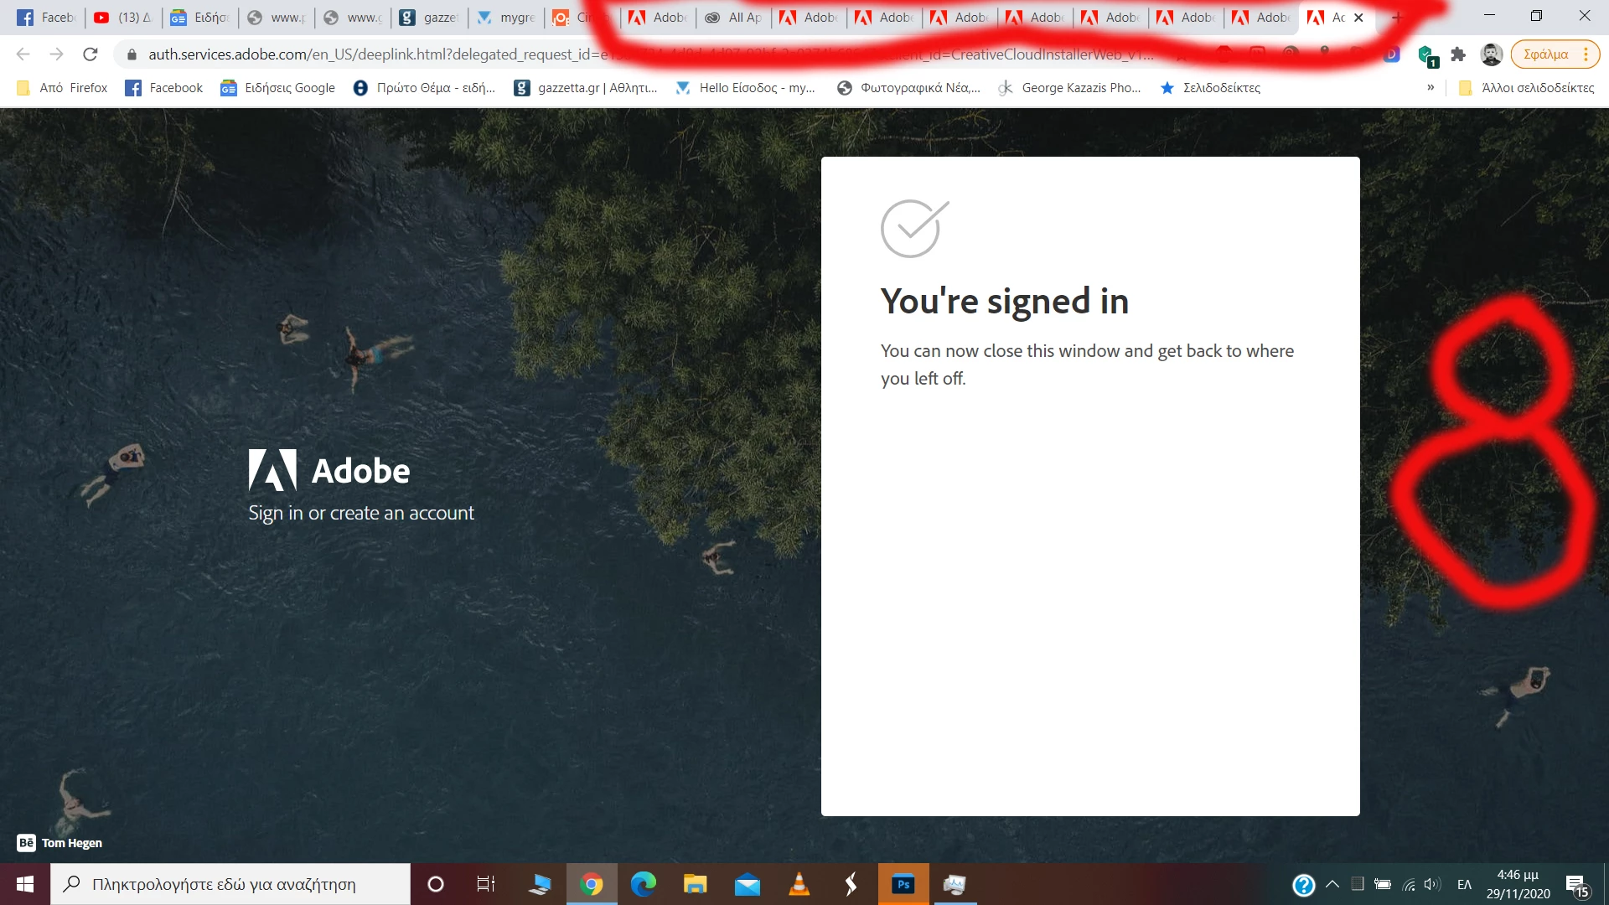Open Photoshop from the taskbar
The height and width of the screenshot is (905, 1609).
coord(903,884)
